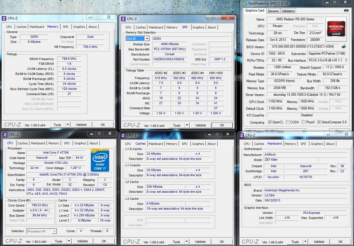Screen dimensions: 354x246
Task: Take a GPU-Z screenshot with the camera icon
Action: coord(346,11)
